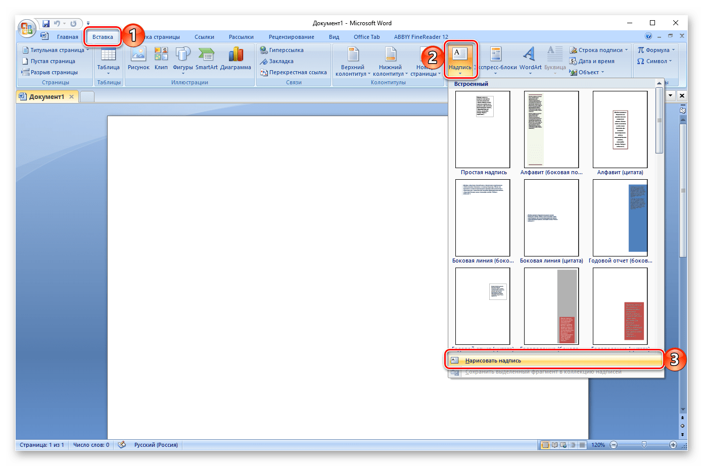
Task: Switch to Print Layout view in status bar
Action: point(545,445)
